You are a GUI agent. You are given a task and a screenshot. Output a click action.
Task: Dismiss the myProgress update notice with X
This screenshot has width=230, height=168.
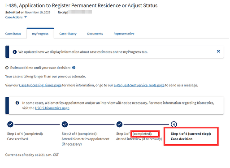coord(218,52)
